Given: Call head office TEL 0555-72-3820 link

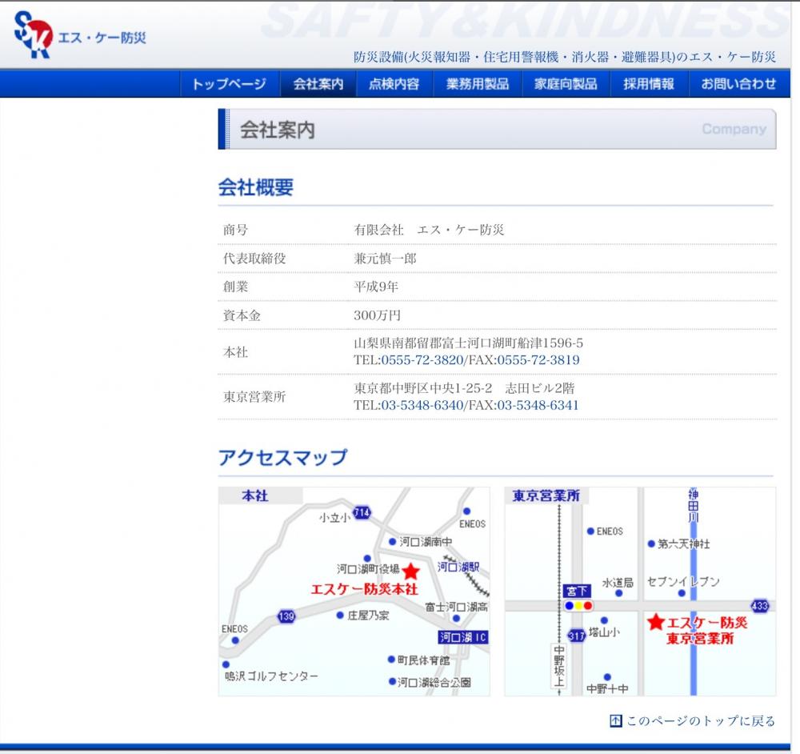Looking at the screenshot, I should (422, 360).
